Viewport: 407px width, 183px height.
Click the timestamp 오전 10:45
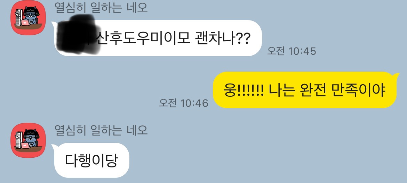(292, 51)
